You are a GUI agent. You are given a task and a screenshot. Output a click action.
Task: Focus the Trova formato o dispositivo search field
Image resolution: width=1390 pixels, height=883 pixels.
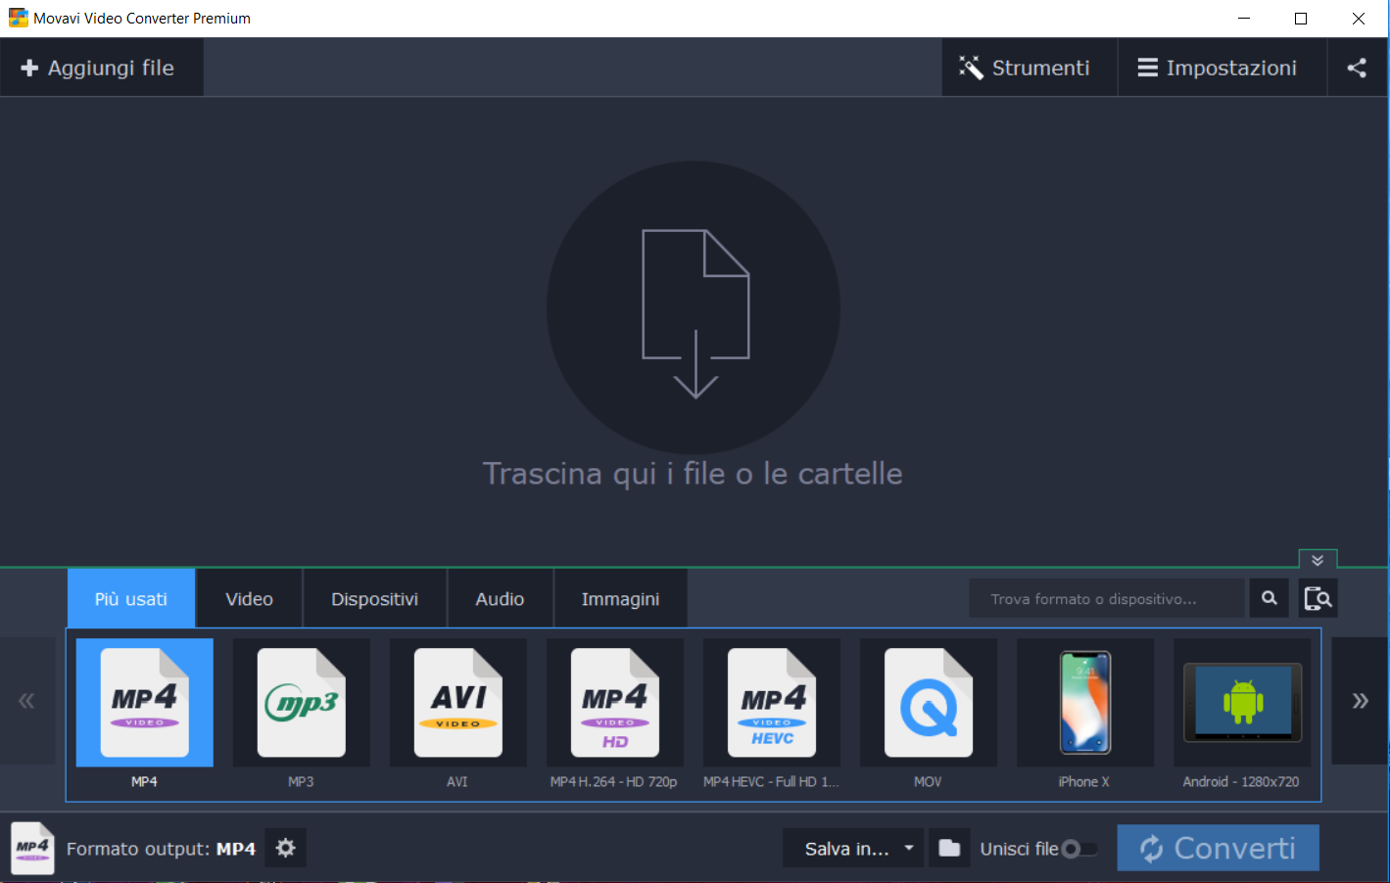pos(1107,598)
